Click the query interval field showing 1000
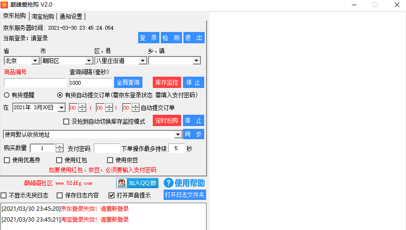This screenshot has width=406, height=230. click(91, 83)
